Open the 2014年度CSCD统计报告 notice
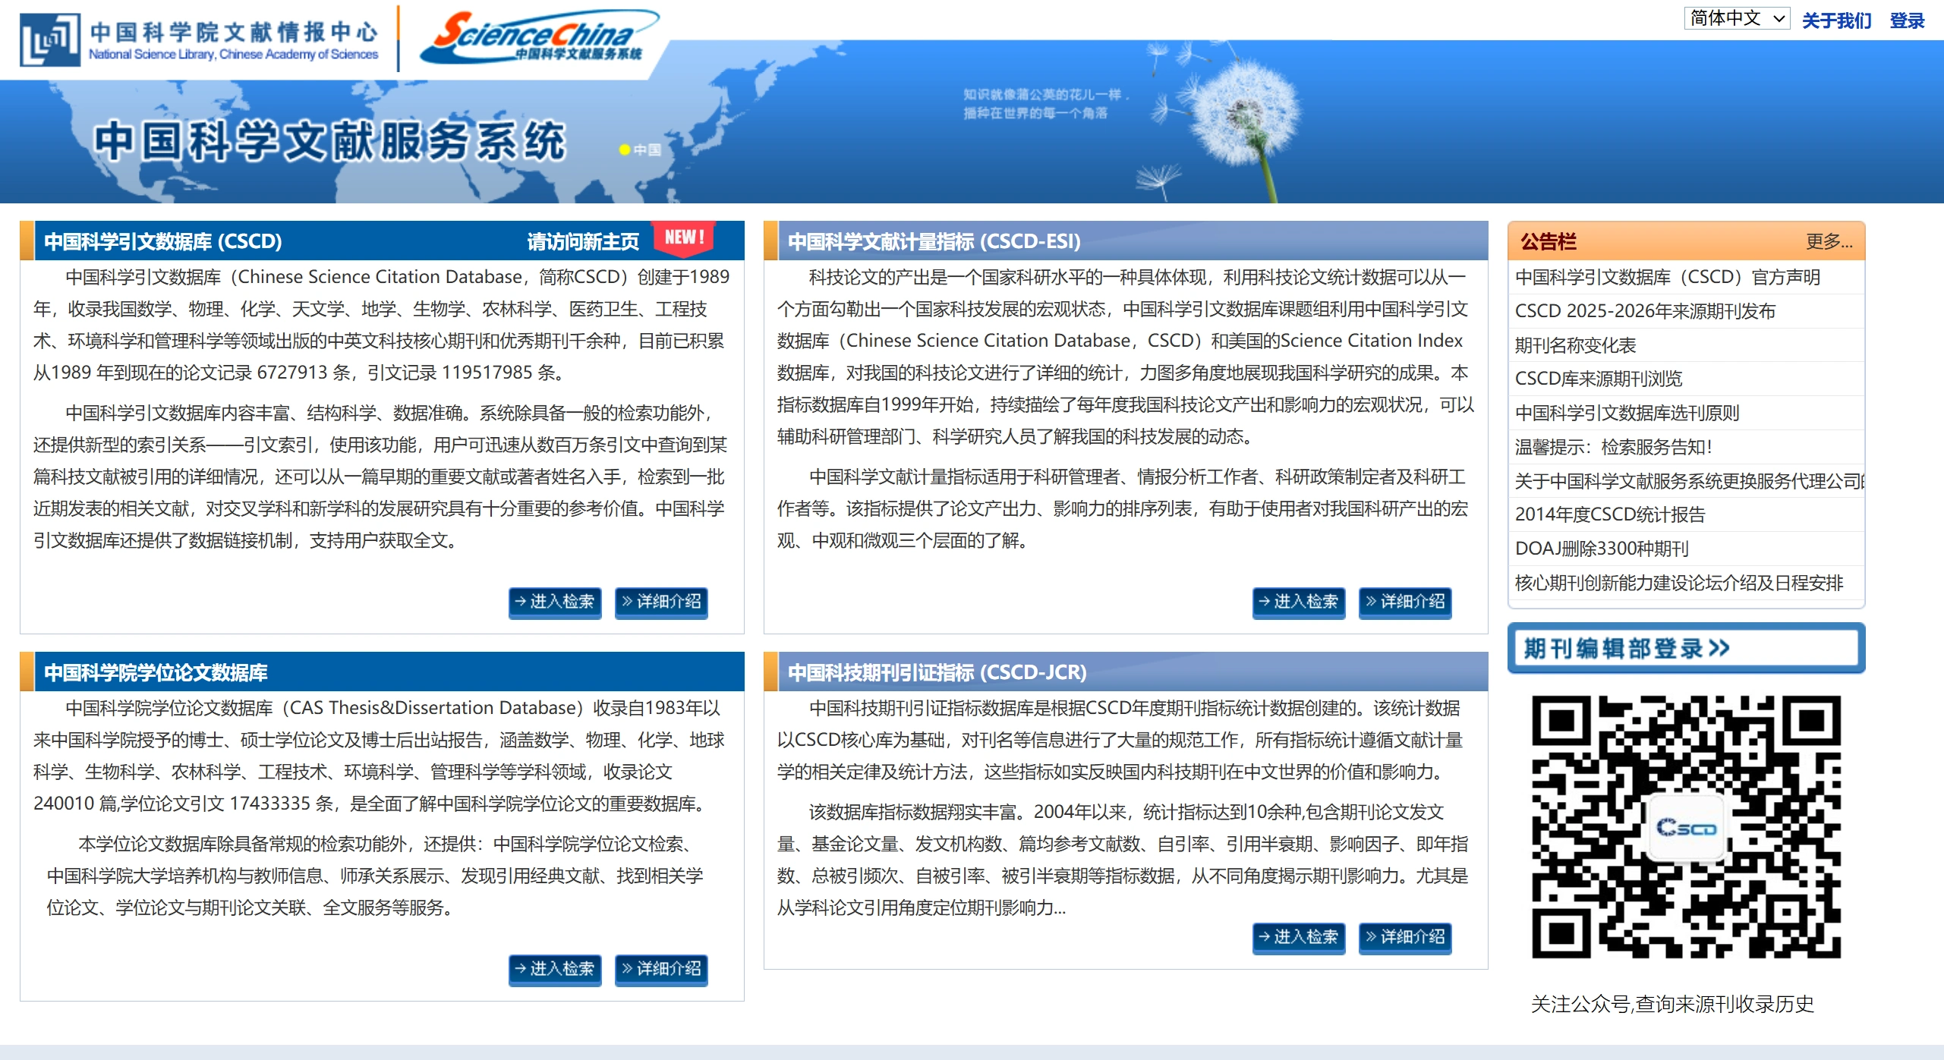1944x1060 pixels. [1610, 514]
